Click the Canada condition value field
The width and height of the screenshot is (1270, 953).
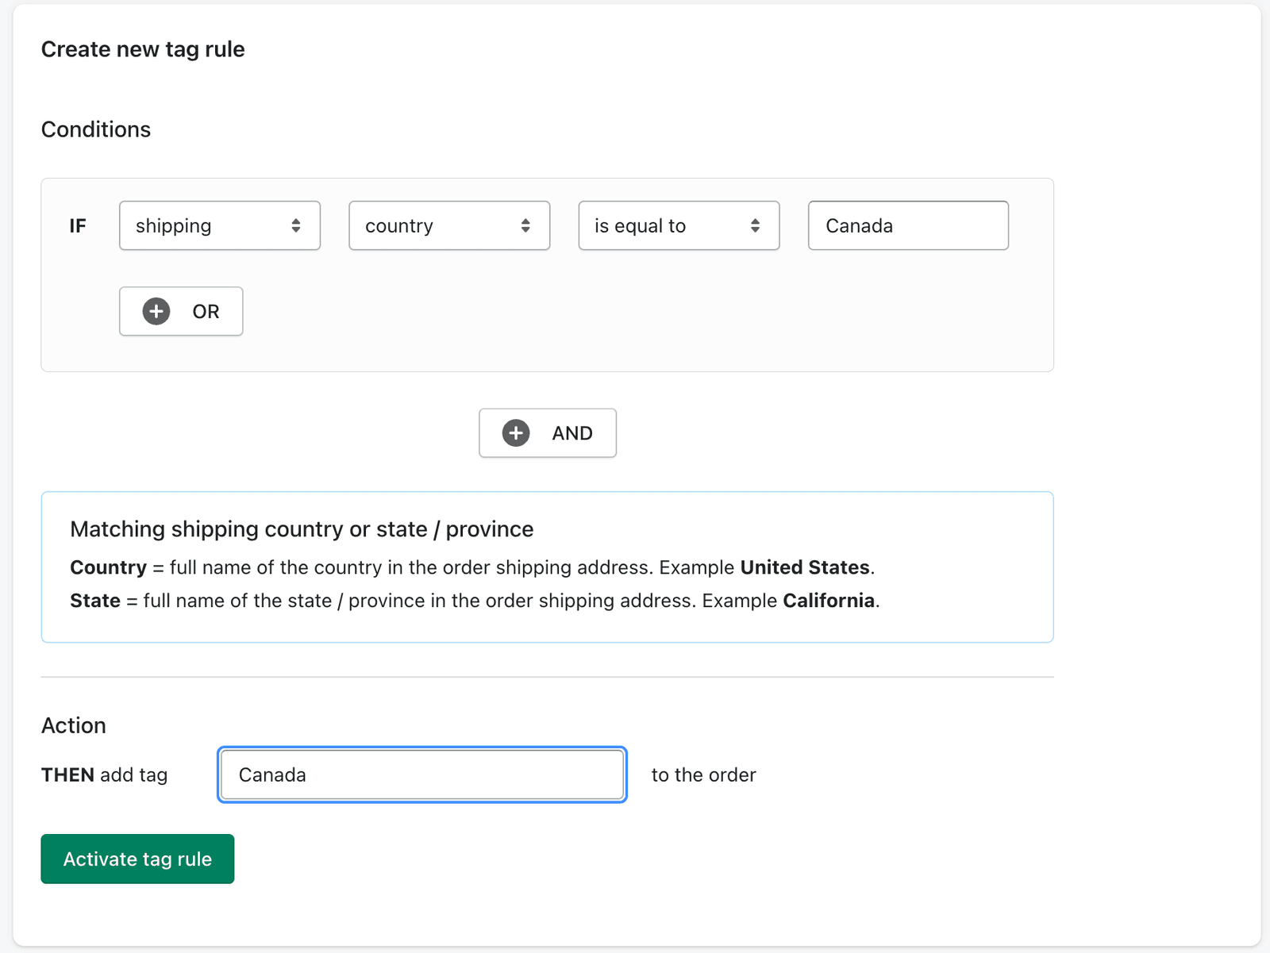[907, 225]
